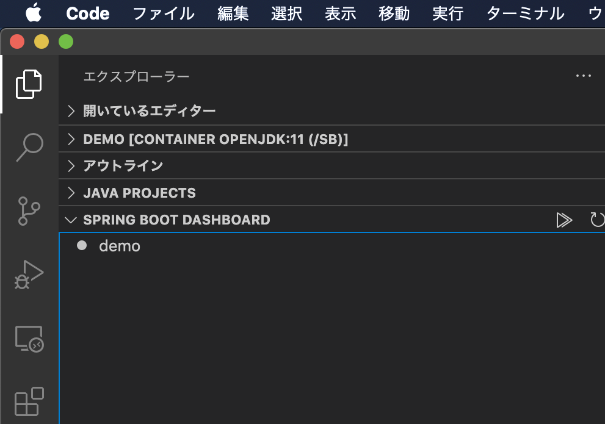The height and width of the screenshot is (424, 605).
Task: Open the Source Control view icon
Action: tap(29, 211)
